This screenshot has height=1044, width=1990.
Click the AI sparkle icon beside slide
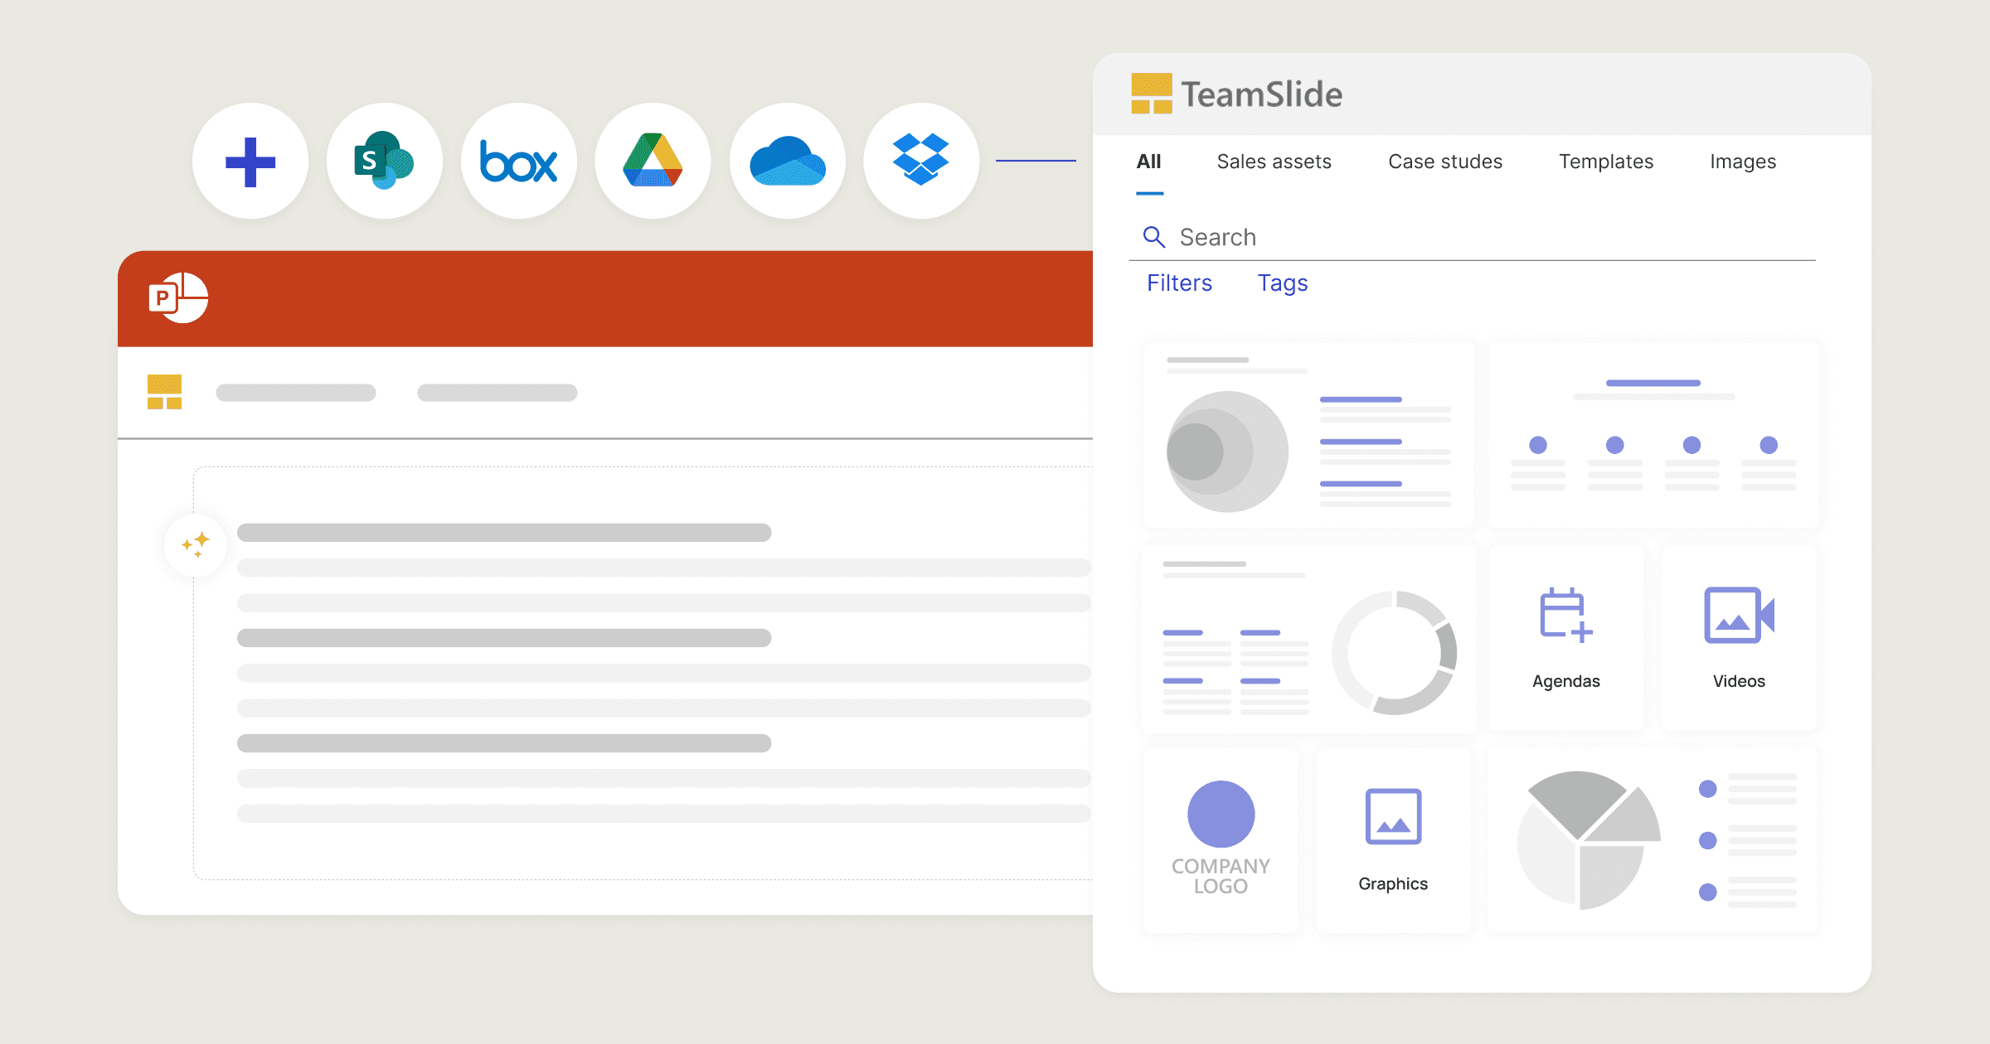196,545
